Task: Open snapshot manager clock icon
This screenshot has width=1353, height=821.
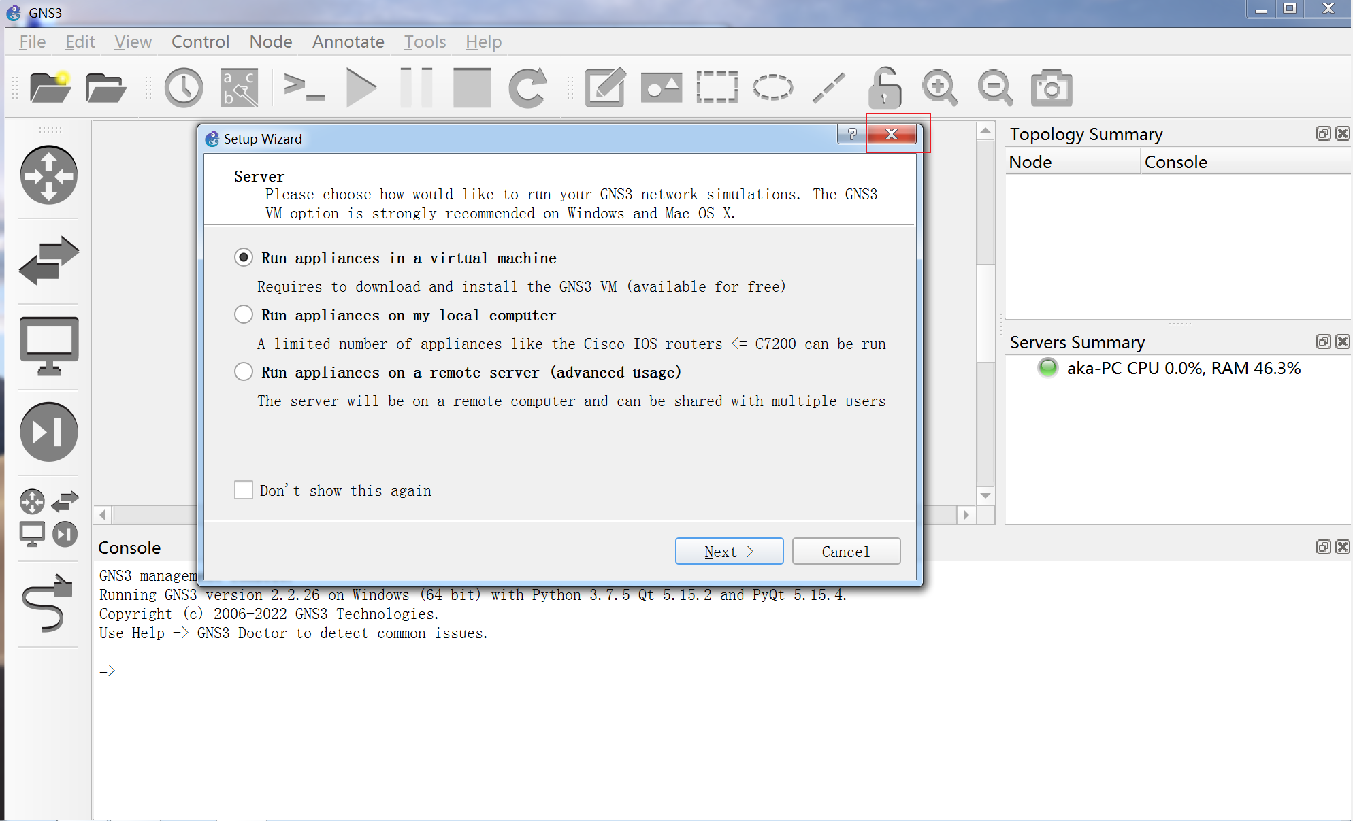Action: (x=184, y=88)
